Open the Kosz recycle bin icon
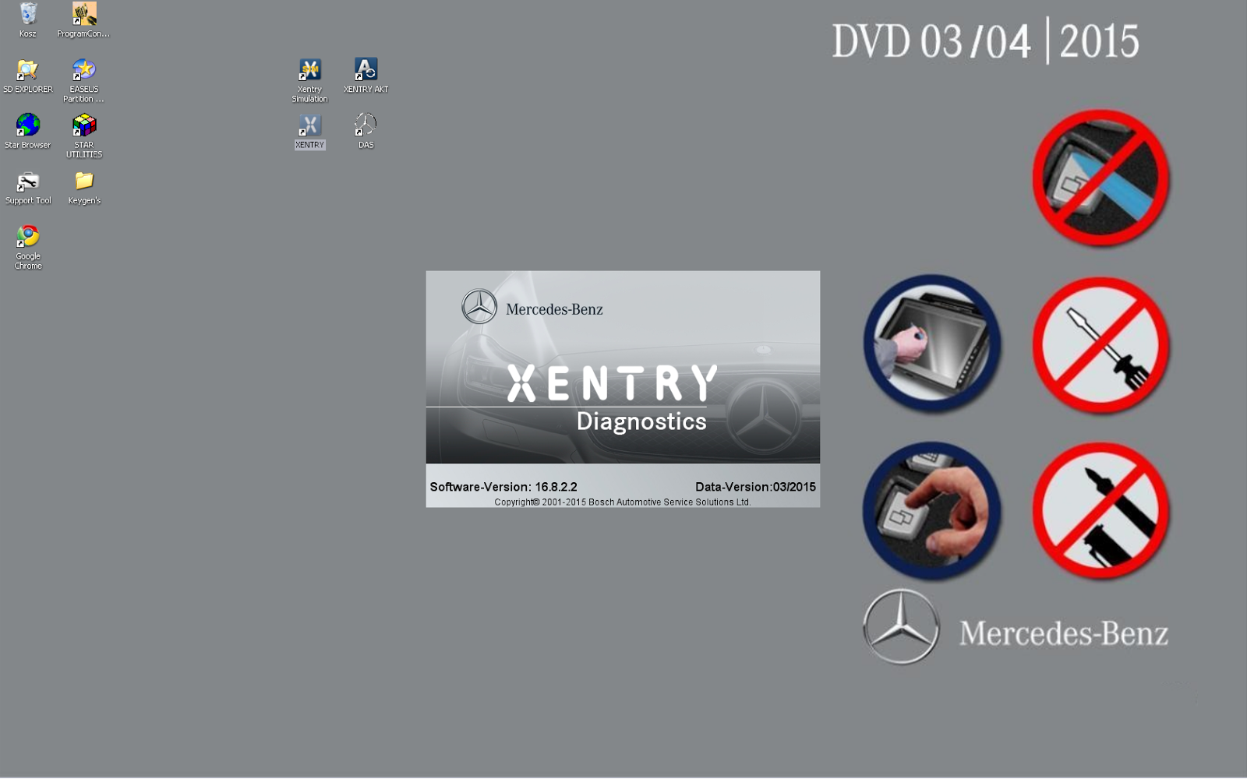 click(28, 20)
